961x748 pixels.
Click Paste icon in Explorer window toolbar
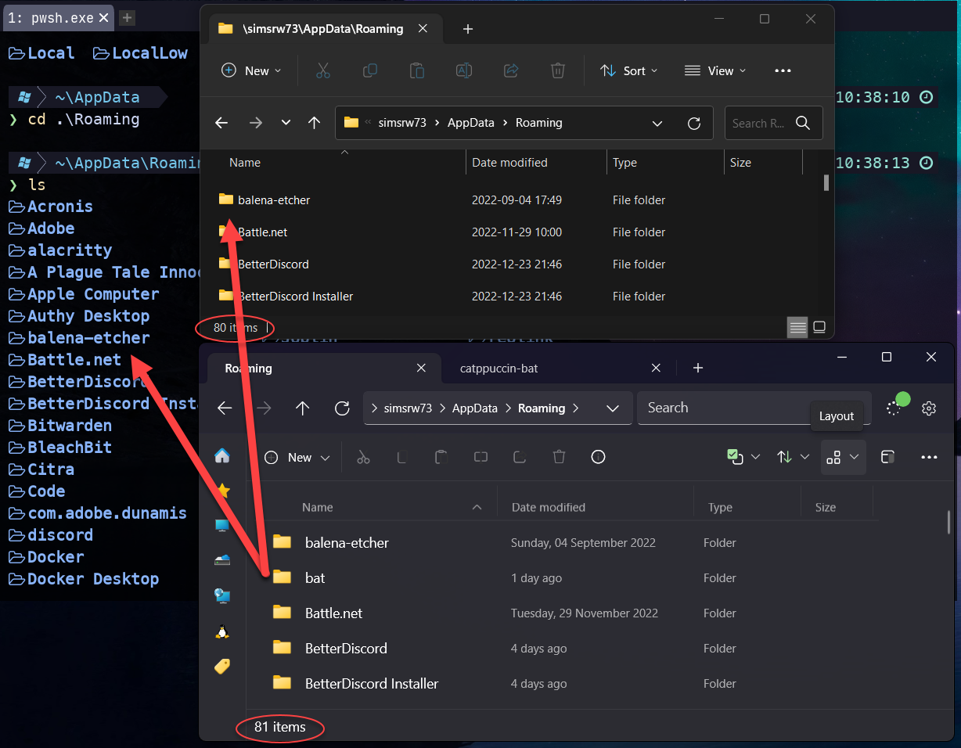point(417,70)
